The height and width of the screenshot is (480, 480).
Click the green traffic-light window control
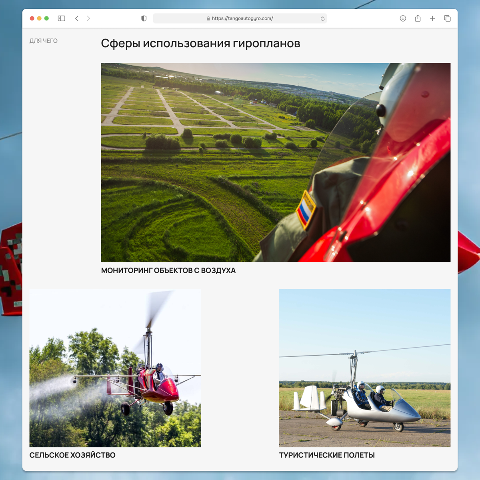click(46, 18)
